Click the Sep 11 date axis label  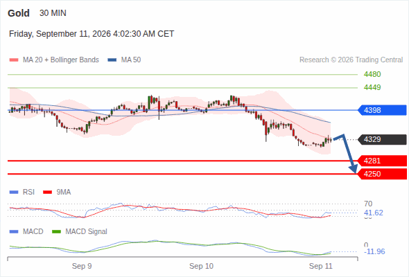click(x=321, y=266)
